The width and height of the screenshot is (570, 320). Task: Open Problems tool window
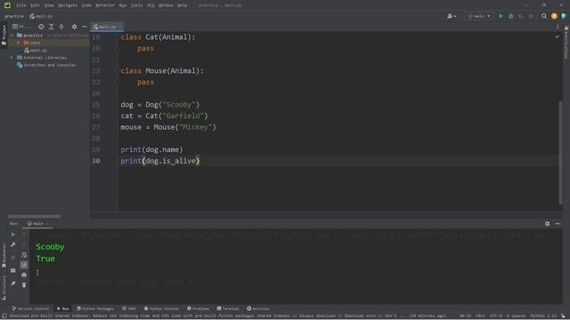point(198,308)
